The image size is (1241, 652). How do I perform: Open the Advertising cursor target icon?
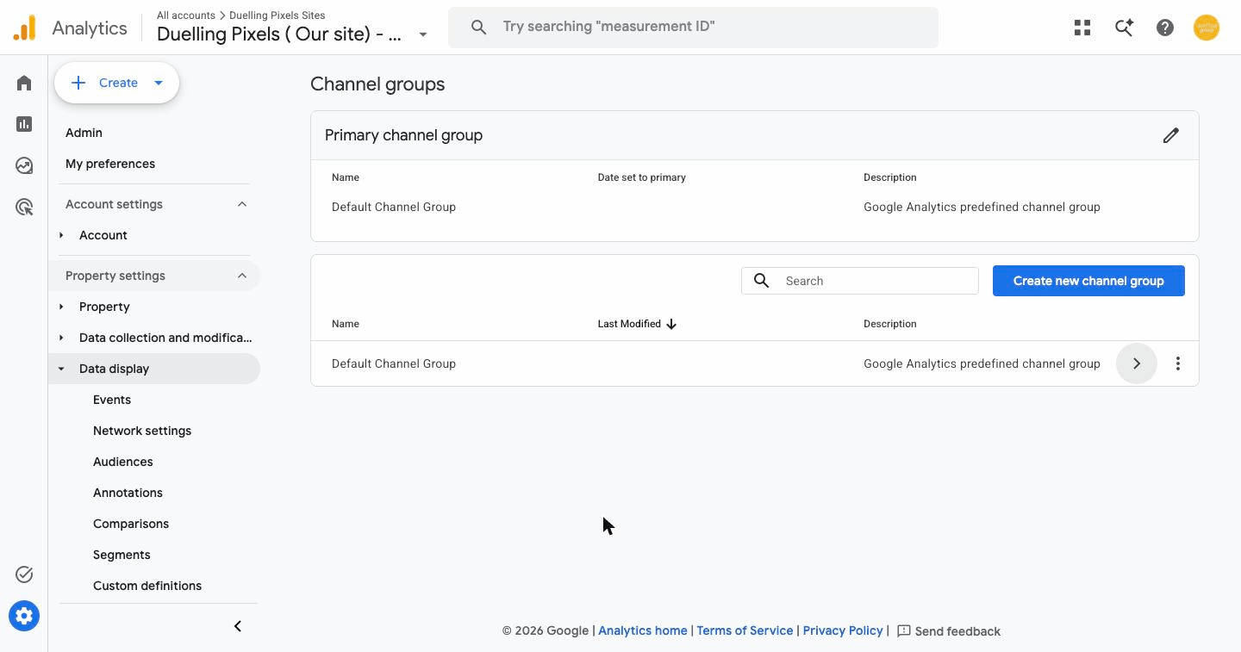[24, 207]
